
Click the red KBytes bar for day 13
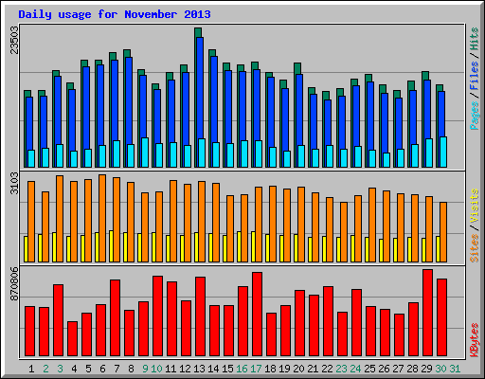coord(200,316)
